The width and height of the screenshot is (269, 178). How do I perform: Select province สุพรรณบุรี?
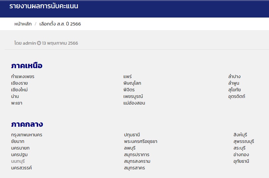coord(244,142)
